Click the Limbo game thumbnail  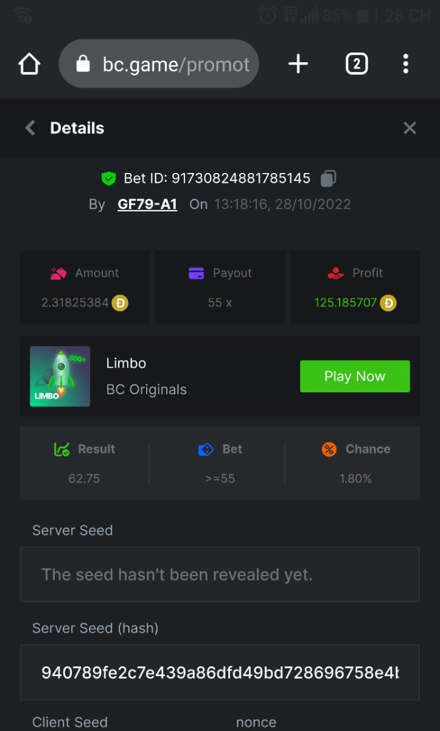60,376
